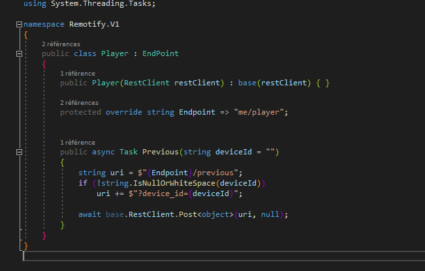425x271 pixels.
Task: Click 'RestClient' constructor parameter type
Action: (x=147, y=83)
